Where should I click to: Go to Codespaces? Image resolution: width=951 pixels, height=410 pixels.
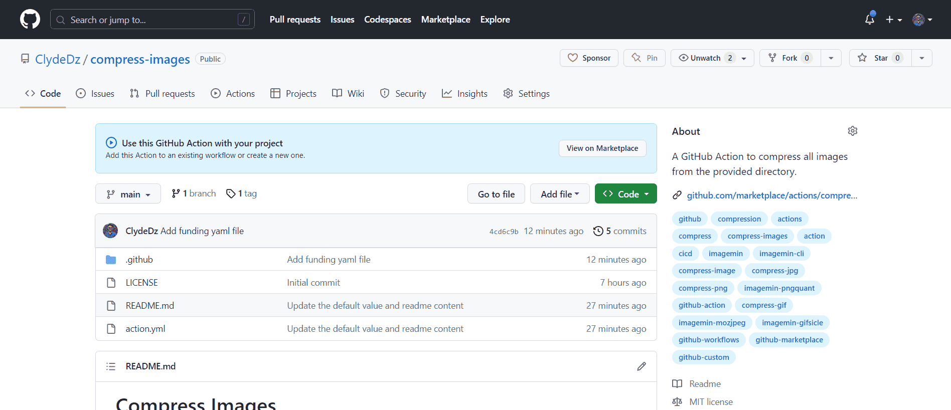click(388, 20)
